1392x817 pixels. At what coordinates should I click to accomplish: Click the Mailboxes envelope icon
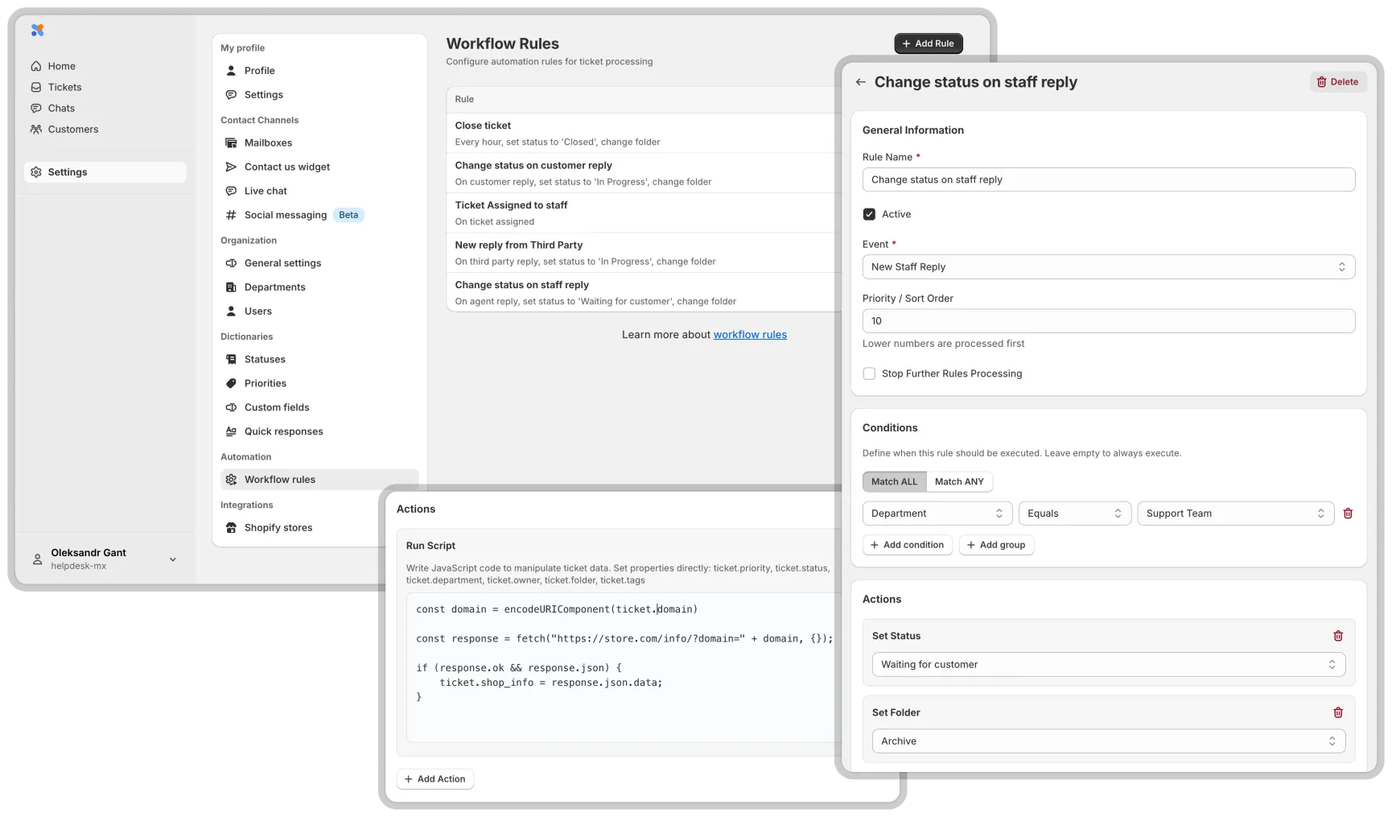(x=231, y=142)
